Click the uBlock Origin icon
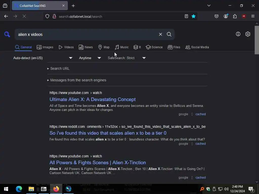Image resolution: width=259 pixels, height=194 pixels. tap(244, 16)
